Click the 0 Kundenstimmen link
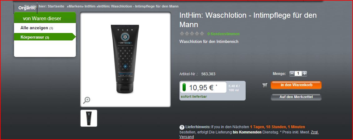The height and width of the screenshot is (140, 353). point(223,34)
